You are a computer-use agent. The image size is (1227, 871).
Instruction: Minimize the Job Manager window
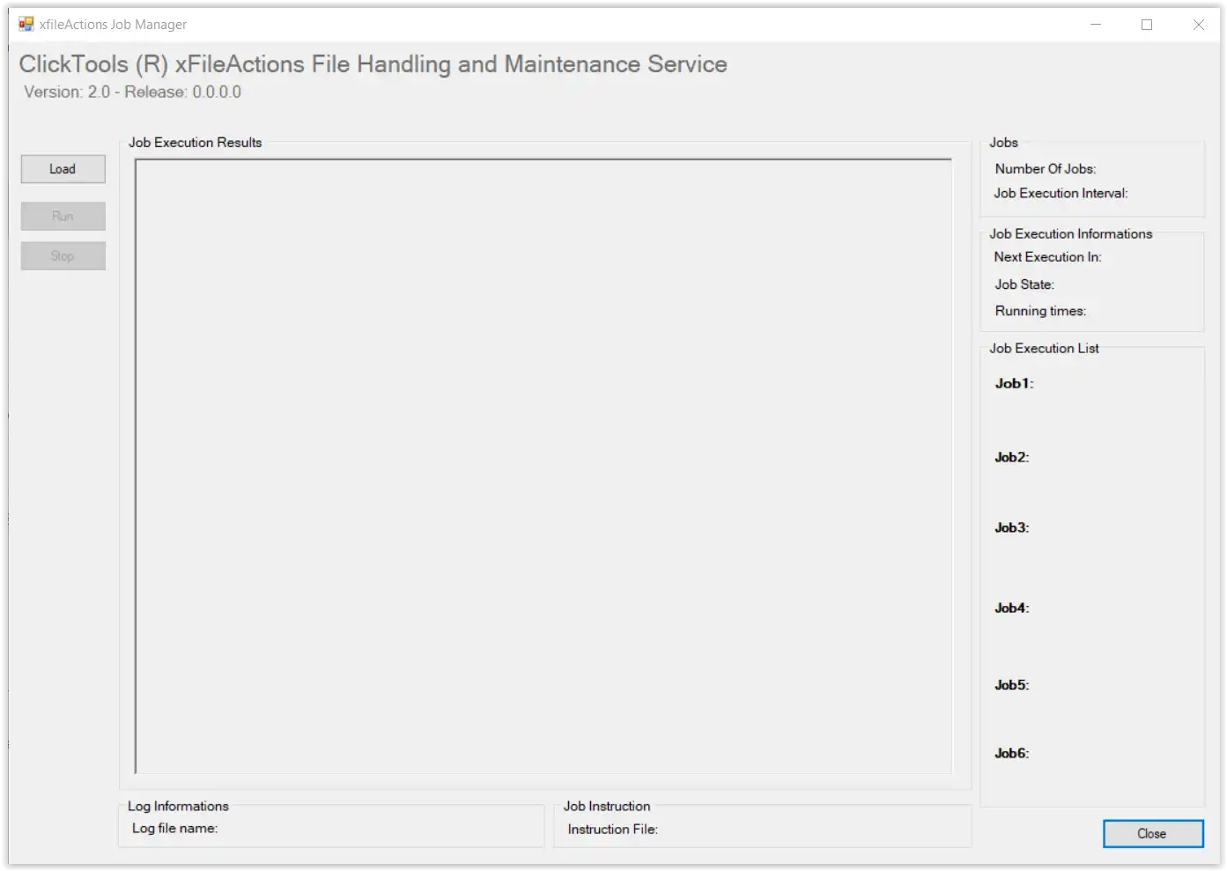tap(1096, 25)
